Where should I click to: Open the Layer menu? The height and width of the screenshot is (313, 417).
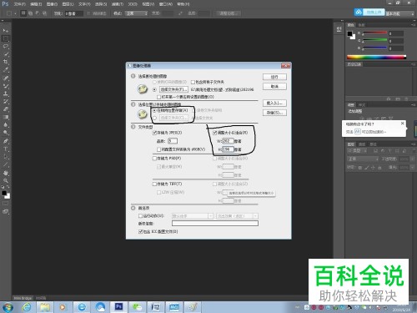coord(68,4)
